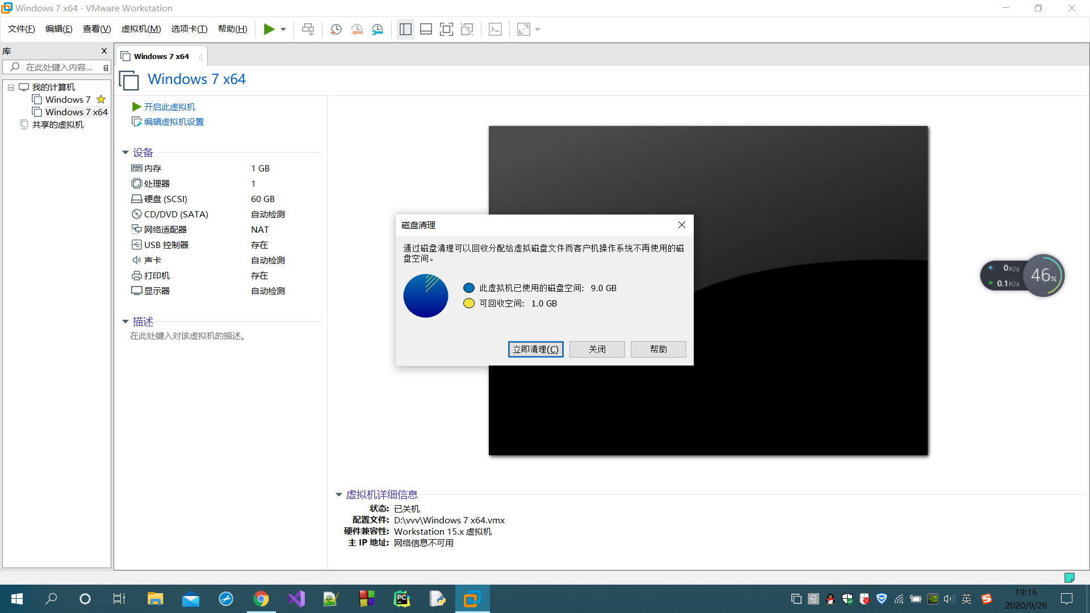Click the green Power On toolbar icon
Viewport: 1090px width, 613px height.
coord(269,30)
